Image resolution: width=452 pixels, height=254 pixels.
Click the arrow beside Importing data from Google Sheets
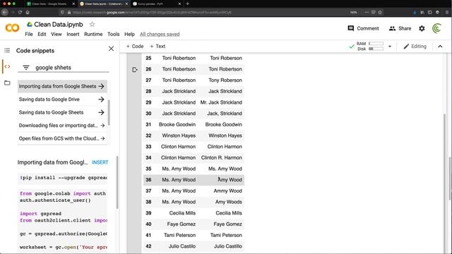pyautogui.click(x=101, y=86)
